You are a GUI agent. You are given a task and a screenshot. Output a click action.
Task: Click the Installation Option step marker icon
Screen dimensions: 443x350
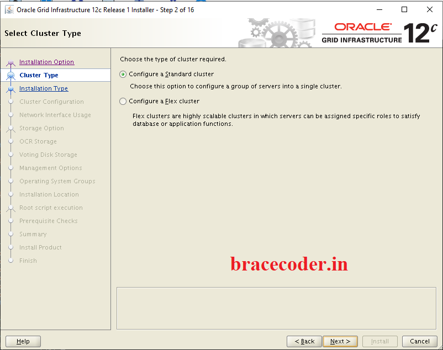pyautogui.click(x=10, y=62)
